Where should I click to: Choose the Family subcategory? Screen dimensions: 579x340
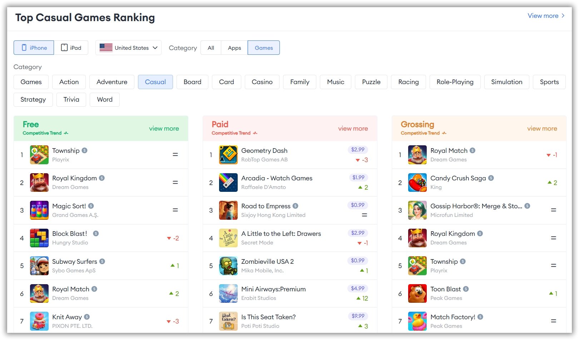click(x=300, y=82)
